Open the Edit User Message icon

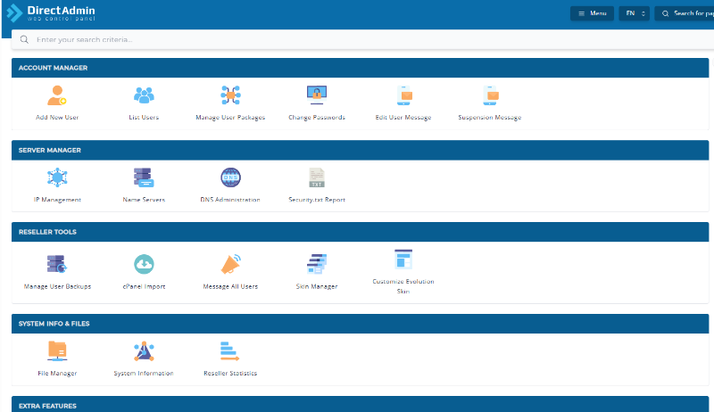tap(403, 95)
